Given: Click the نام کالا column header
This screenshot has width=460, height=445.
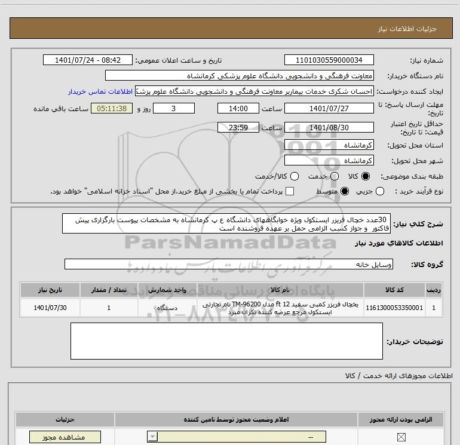Looking at the screenshot, I should (280, 290).
